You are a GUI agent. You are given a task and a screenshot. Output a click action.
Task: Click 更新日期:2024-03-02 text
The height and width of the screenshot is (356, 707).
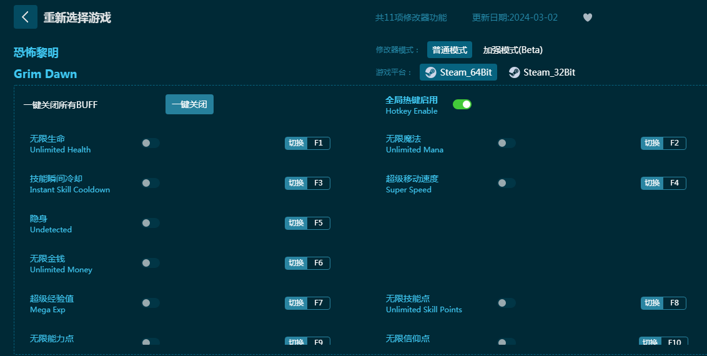click(x=515, y=17)
